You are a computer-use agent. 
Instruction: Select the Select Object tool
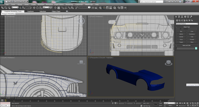point(20,8)
